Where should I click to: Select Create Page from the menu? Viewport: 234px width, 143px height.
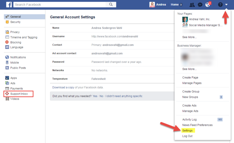pos(190,77)
